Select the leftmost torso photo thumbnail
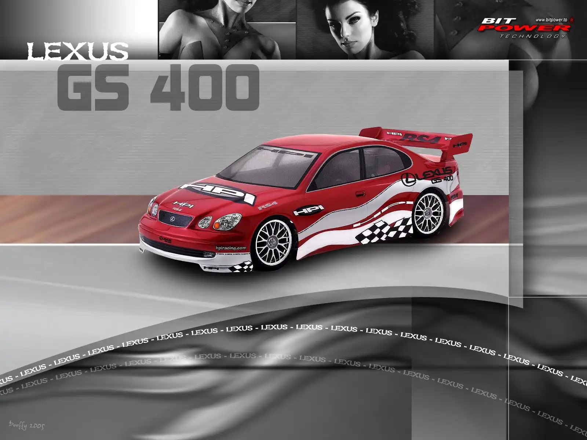Screen dimensions: 587x440 (227, 29)
